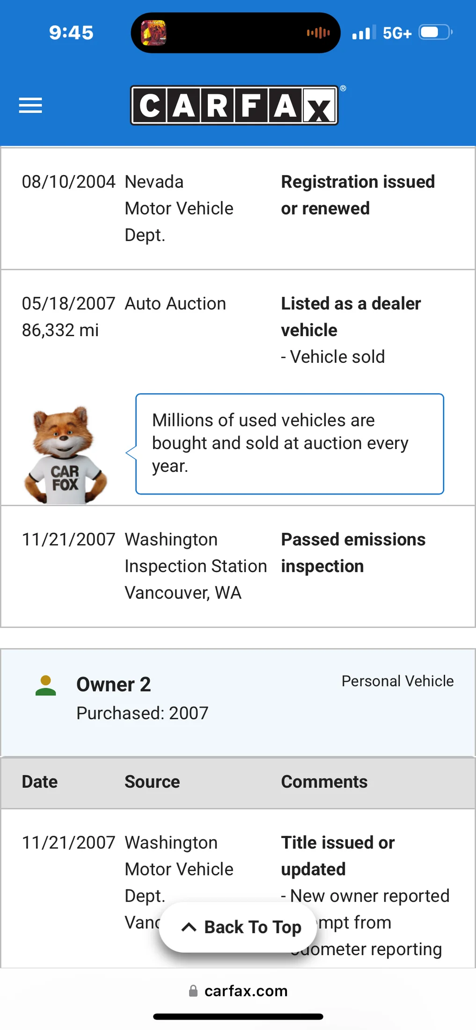
Task: Tap the Date column header
Action: [40, 782]
